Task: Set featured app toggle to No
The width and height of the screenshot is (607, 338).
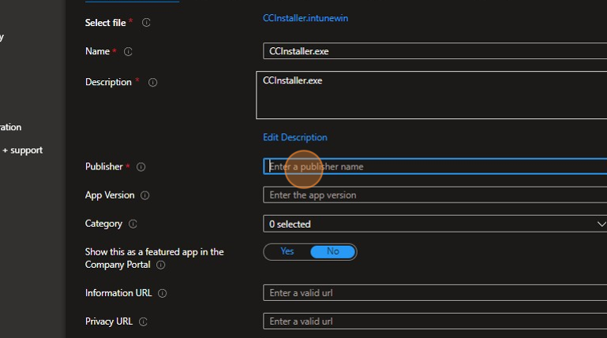Action: pos(332,251)
